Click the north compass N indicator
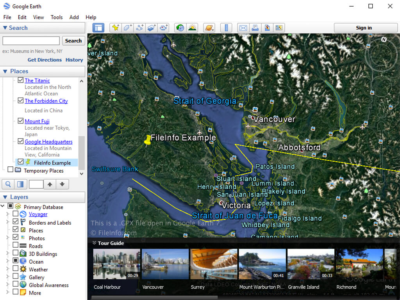400x300 pixels. [384, 39]
